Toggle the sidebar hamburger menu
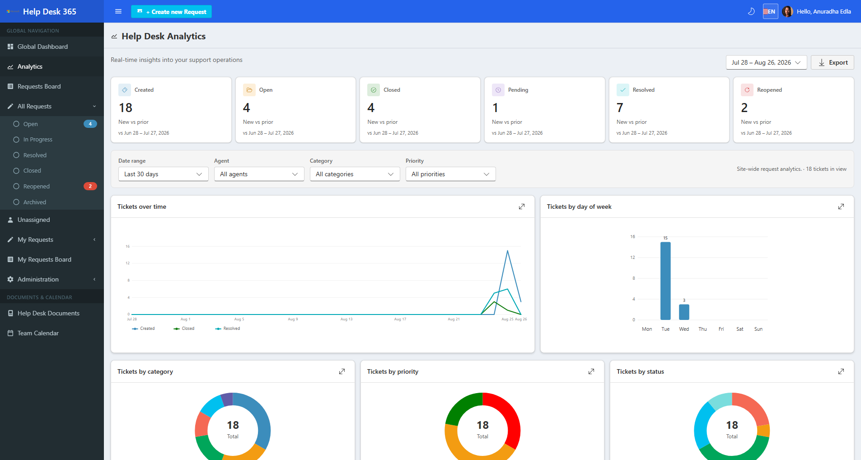 coord(118,11)
